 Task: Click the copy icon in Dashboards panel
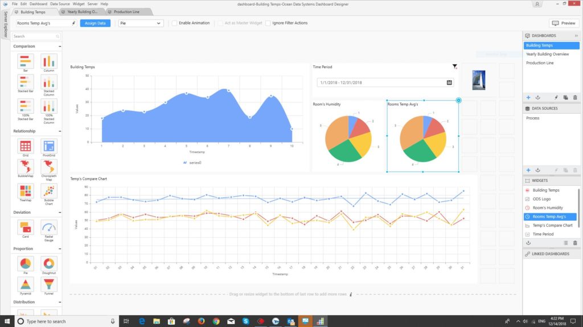(565, 97)
